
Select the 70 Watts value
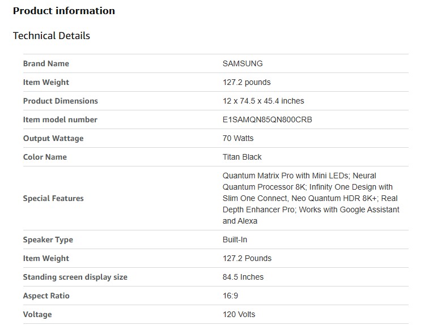pyautogui.click(x=238, y=138)
